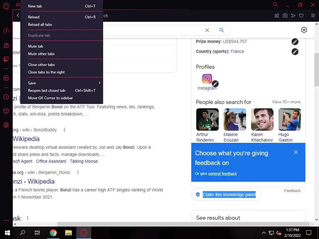The height and width of the screenshot is (239, 319).
Task: Edit the Country (sports) entry pencil
Action: coord(295,52)
